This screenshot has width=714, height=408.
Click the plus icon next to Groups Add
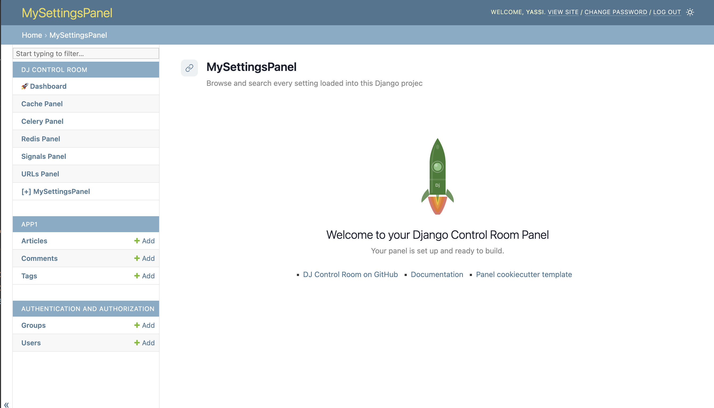click(x=137, y=325)
